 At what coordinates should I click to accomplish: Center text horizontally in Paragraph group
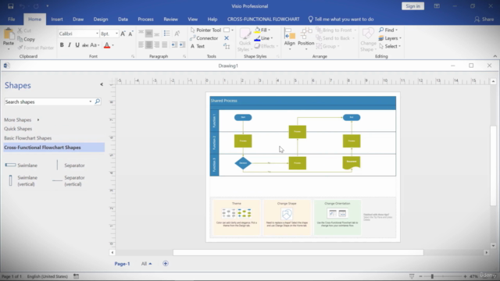tap(148, 45)
